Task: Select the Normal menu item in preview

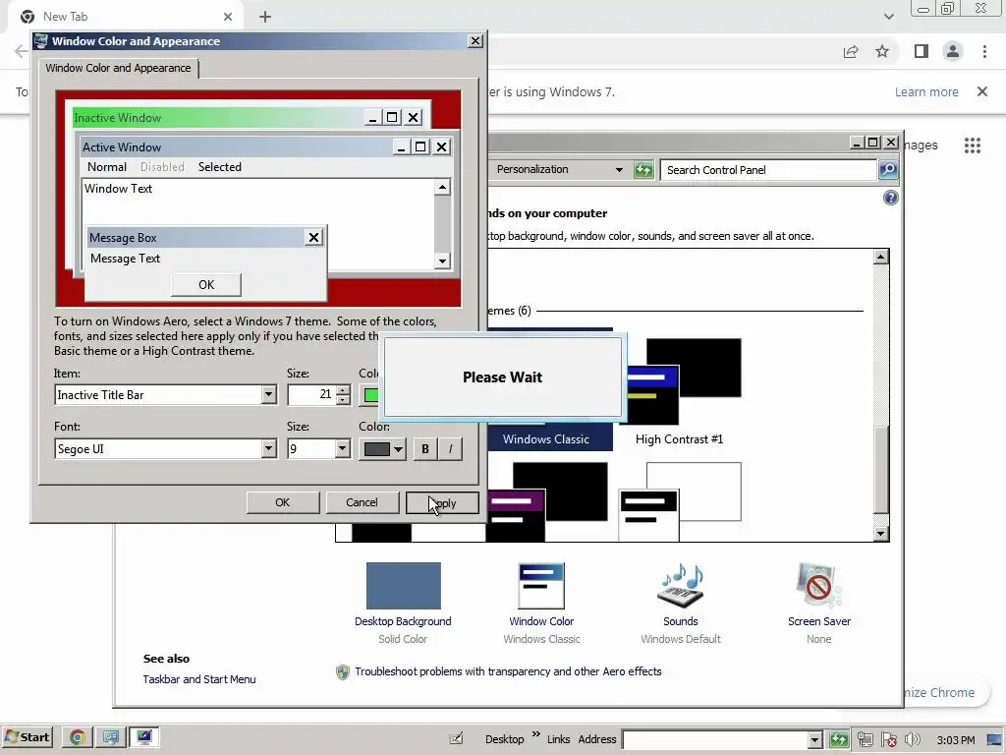Action: pos(106,167)
